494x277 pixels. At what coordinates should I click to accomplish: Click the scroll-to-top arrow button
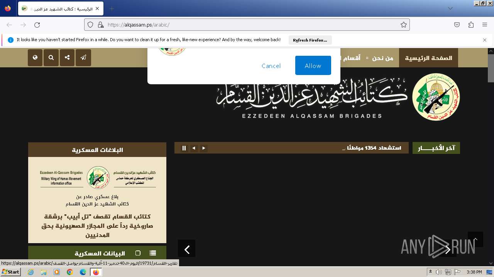[475, 239]
